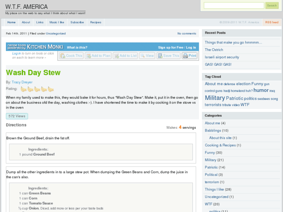Open author Tracy Dreyer's link
The image size is (283, 212).
click(x=22, y=82)
